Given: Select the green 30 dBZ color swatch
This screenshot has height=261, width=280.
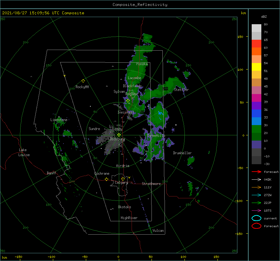Looking at the screenshot, I should click(x=256, y=129).
